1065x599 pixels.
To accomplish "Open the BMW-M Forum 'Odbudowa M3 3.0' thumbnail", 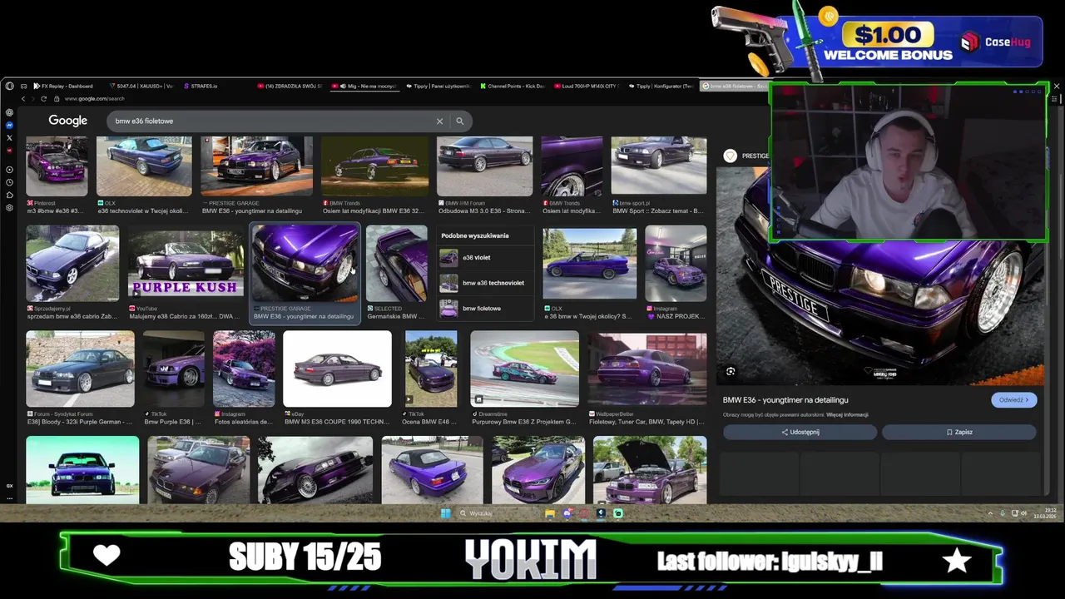I will pyautogui.click(x=485, y=166).
